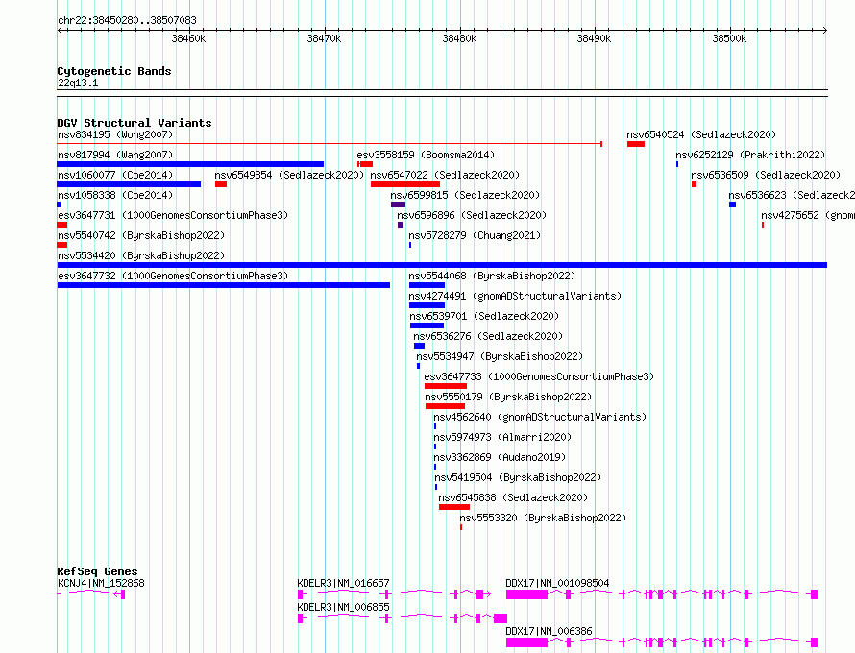Select the esv3647732 blue variant bar
855x653 pixels.
[224, 285]
